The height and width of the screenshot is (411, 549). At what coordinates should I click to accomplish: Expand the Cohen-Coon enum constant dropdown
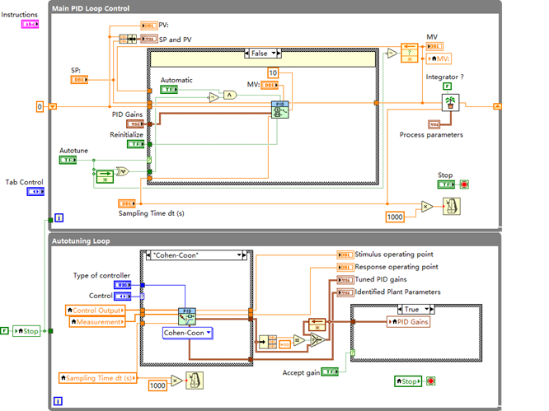(185, 333)
